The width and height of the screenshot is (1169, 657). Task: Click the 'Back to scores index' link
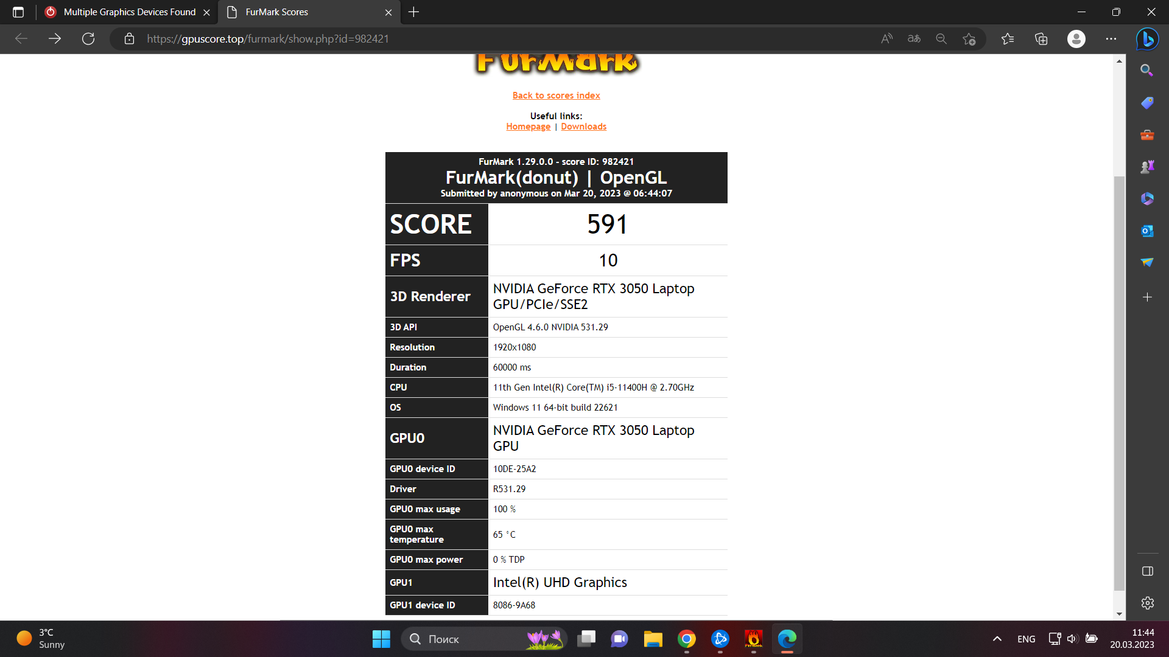556,95
